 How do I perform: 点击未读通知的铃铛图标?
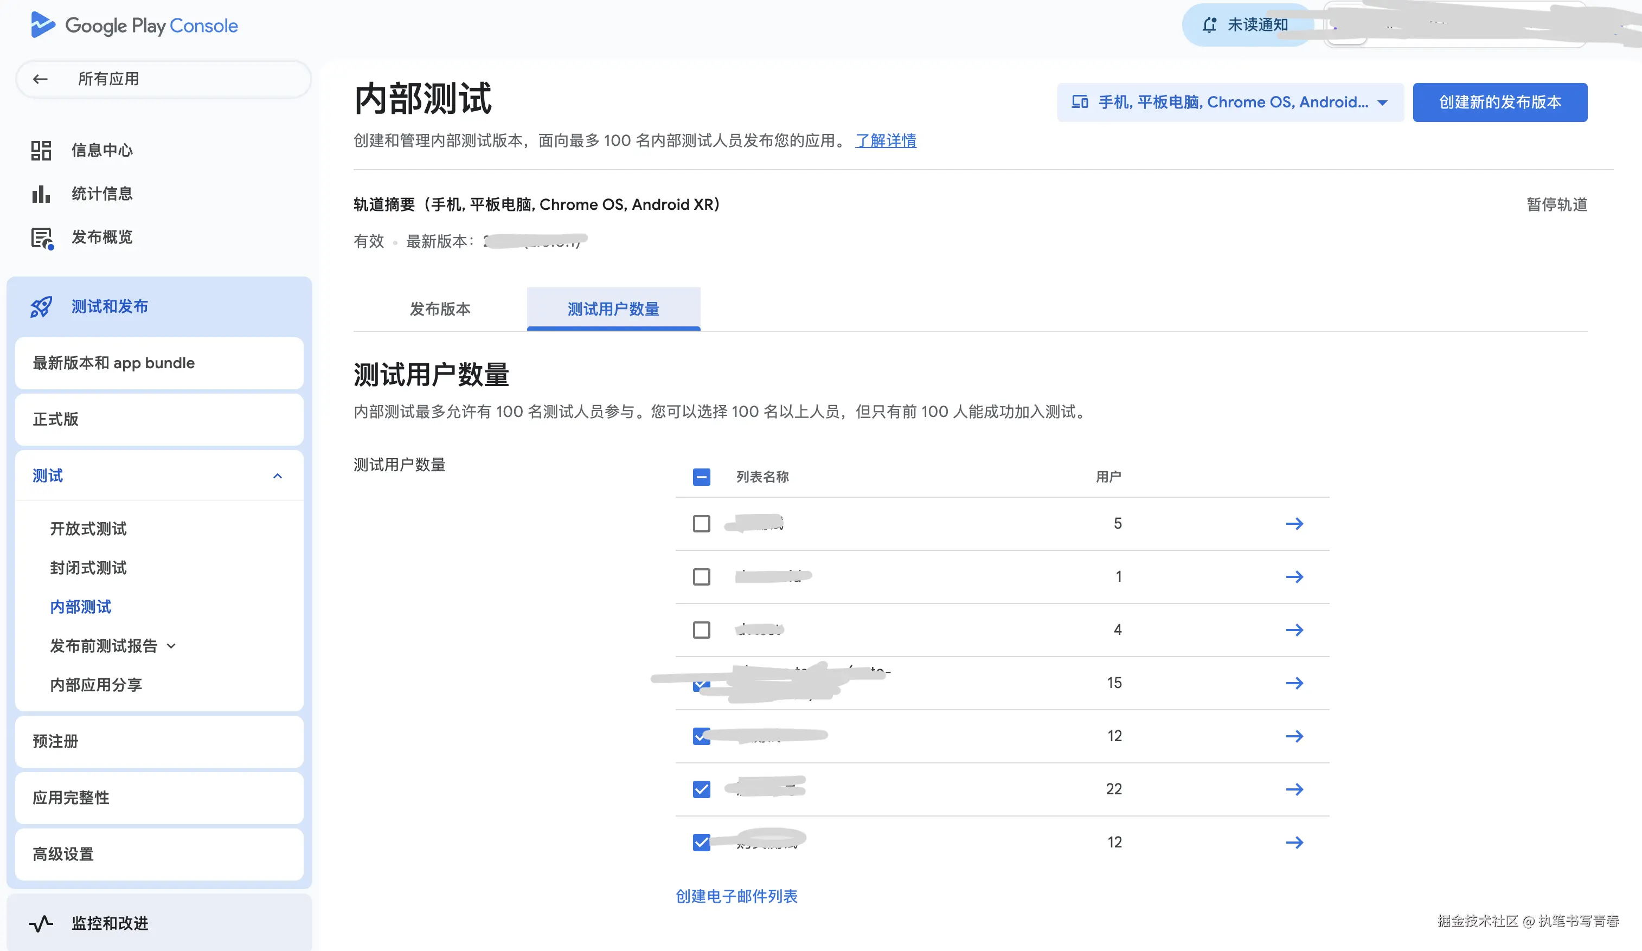click(x=1209, y=24)
